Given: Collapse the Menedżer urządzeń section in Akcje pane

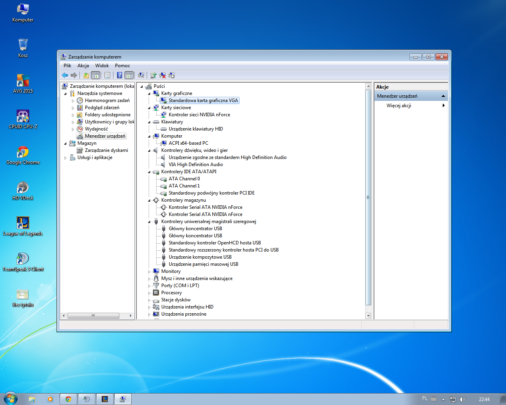Looking at the screenshot, I should (443, 96).
